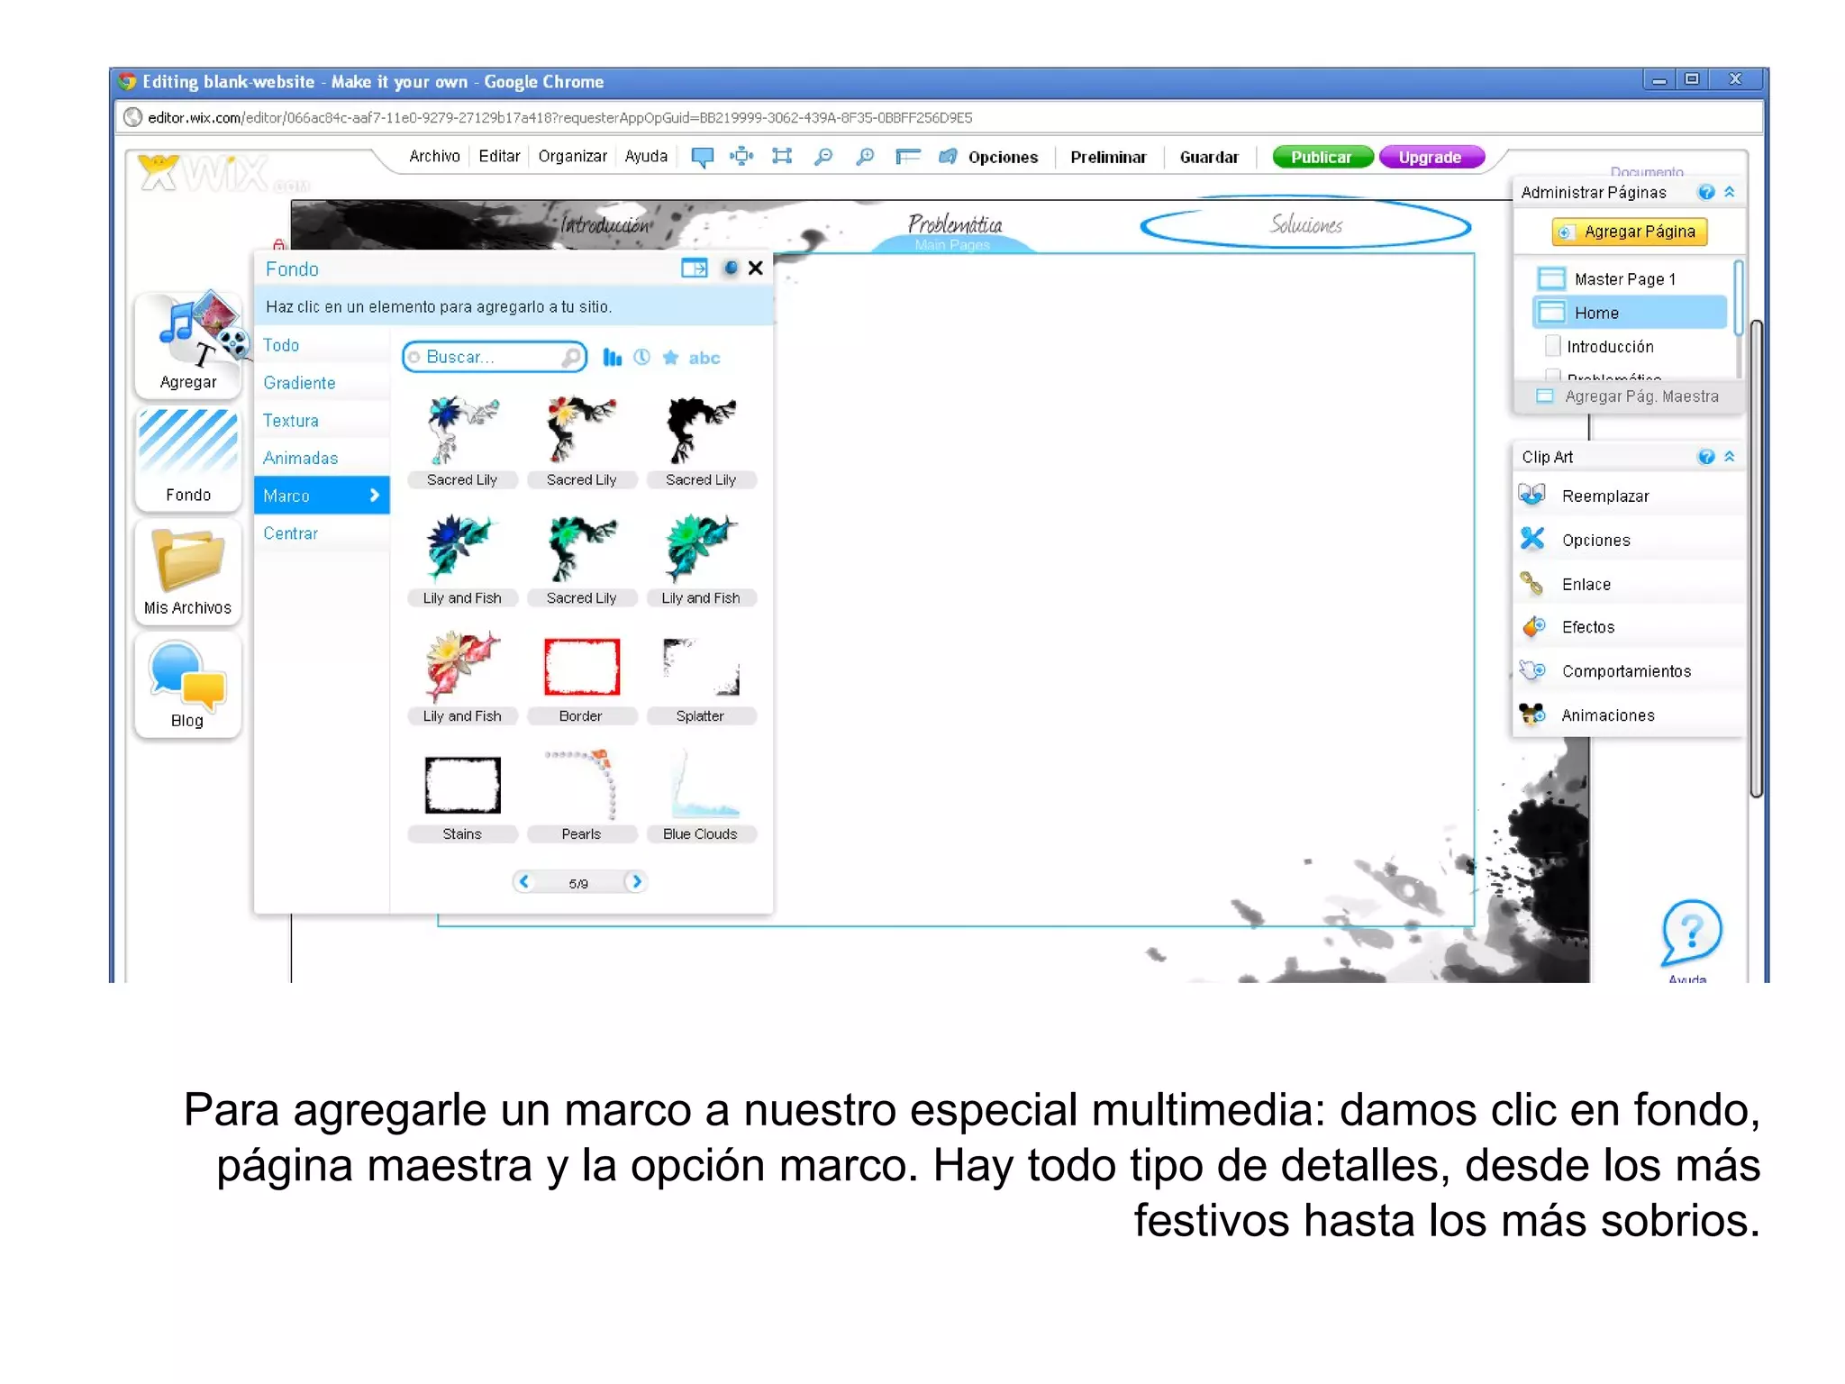Screen dimensions: 1845x1384
Task: Click the Chrome address bar URL
Action: [559, 118]
